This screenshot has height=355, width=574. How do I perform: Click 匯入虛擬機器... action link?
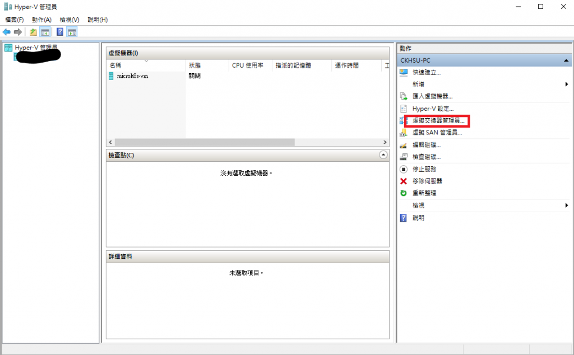[432, 96]
